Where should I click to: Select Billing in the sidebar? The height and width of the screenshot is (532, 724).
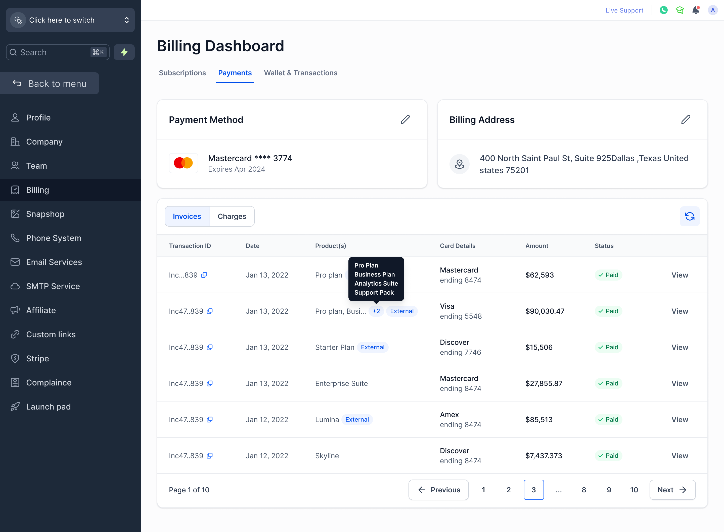(x=70, y=190)
